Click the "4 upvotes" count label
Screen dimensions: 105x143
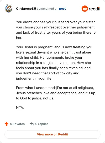(17, 124)
